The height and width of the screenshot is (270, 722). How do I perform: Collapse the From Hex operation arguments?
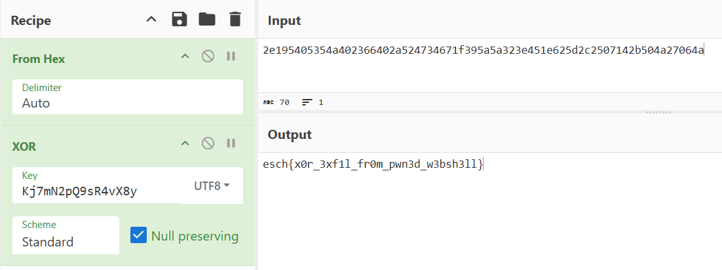(x=185, y=56)
